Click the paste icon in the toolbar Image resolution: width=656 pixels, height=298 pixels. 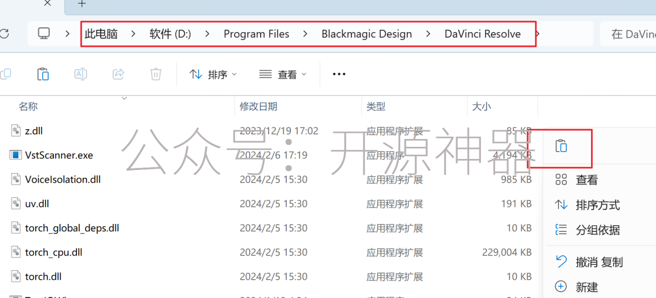43,74
